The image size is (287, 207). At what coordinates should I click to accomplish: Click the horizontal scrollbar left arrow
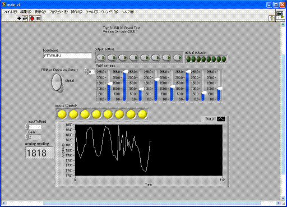coord(4,203)
